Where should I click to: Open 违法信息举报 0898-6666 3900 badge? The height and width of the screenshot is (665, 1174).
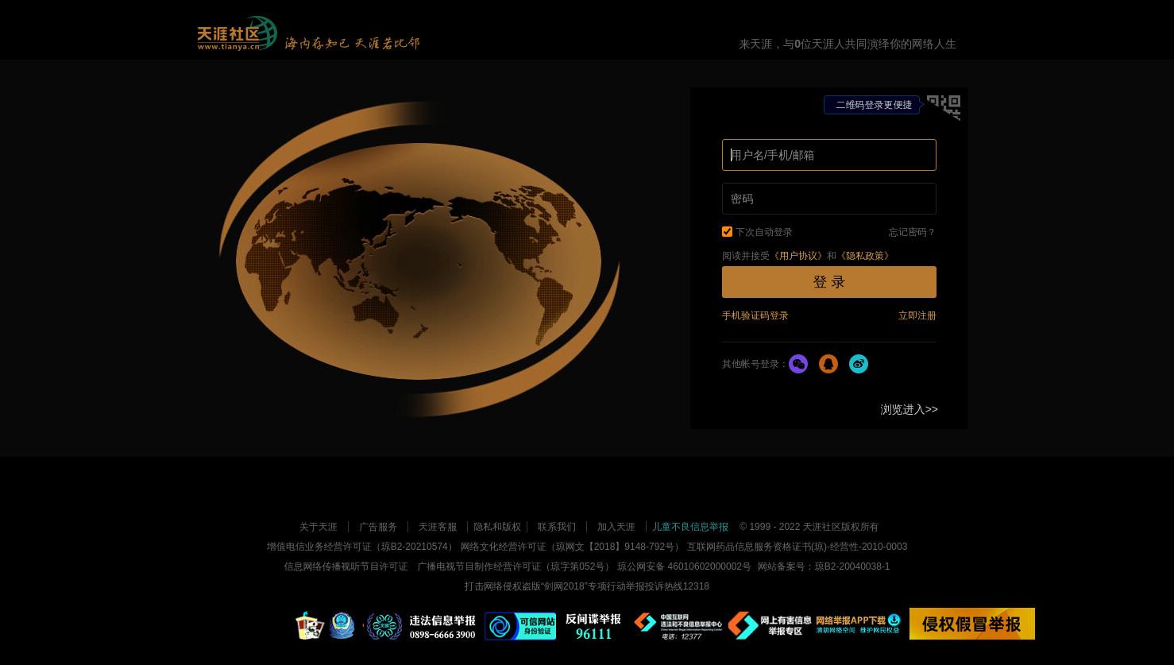click(x=442, y=626)
